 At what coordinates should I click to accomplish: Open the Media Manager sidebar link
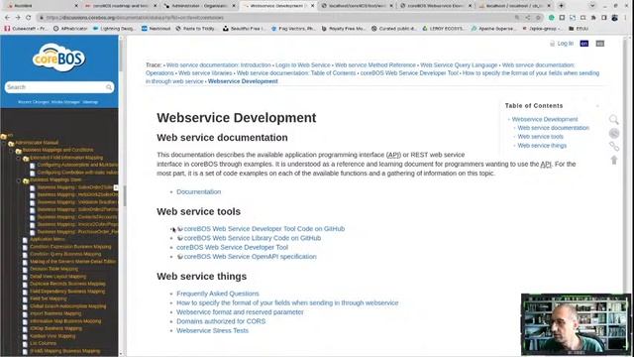pyautogui.click(x=65, y=102)
